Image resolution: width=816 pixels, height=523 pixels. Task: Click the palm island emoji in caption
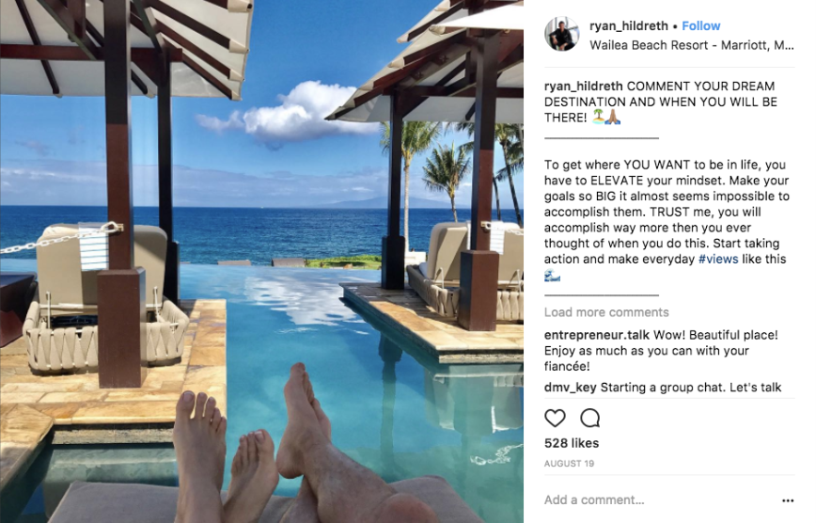coord(599,117)
